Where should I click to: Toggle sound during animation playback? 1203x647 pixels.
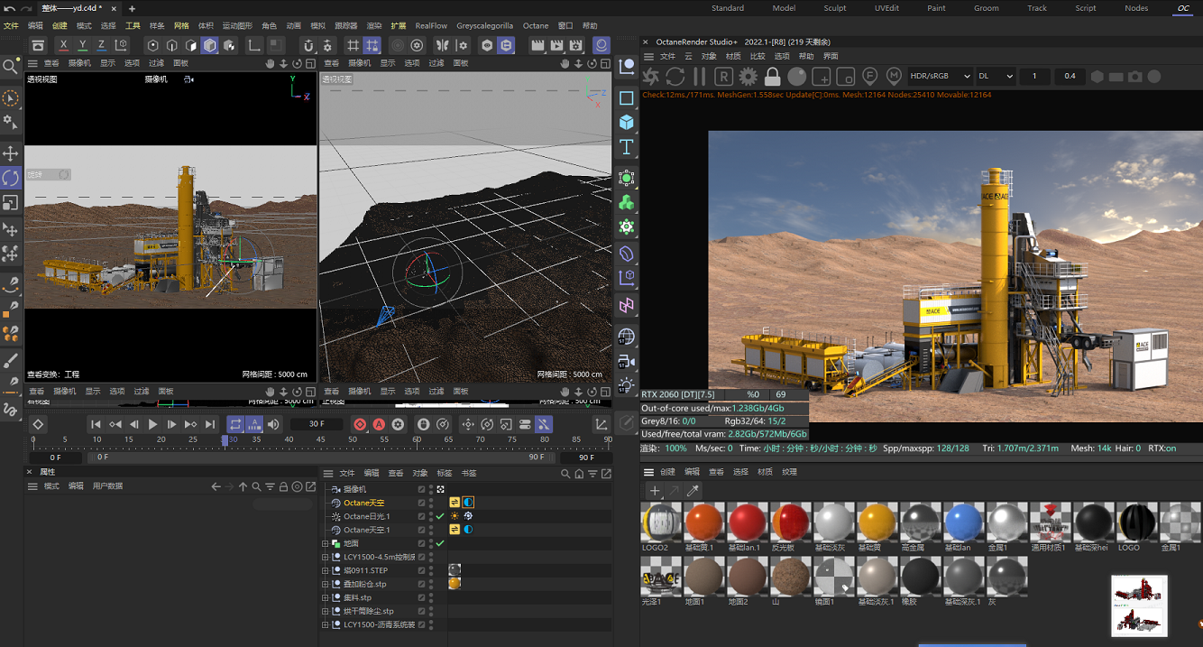(x=274, y=424)
